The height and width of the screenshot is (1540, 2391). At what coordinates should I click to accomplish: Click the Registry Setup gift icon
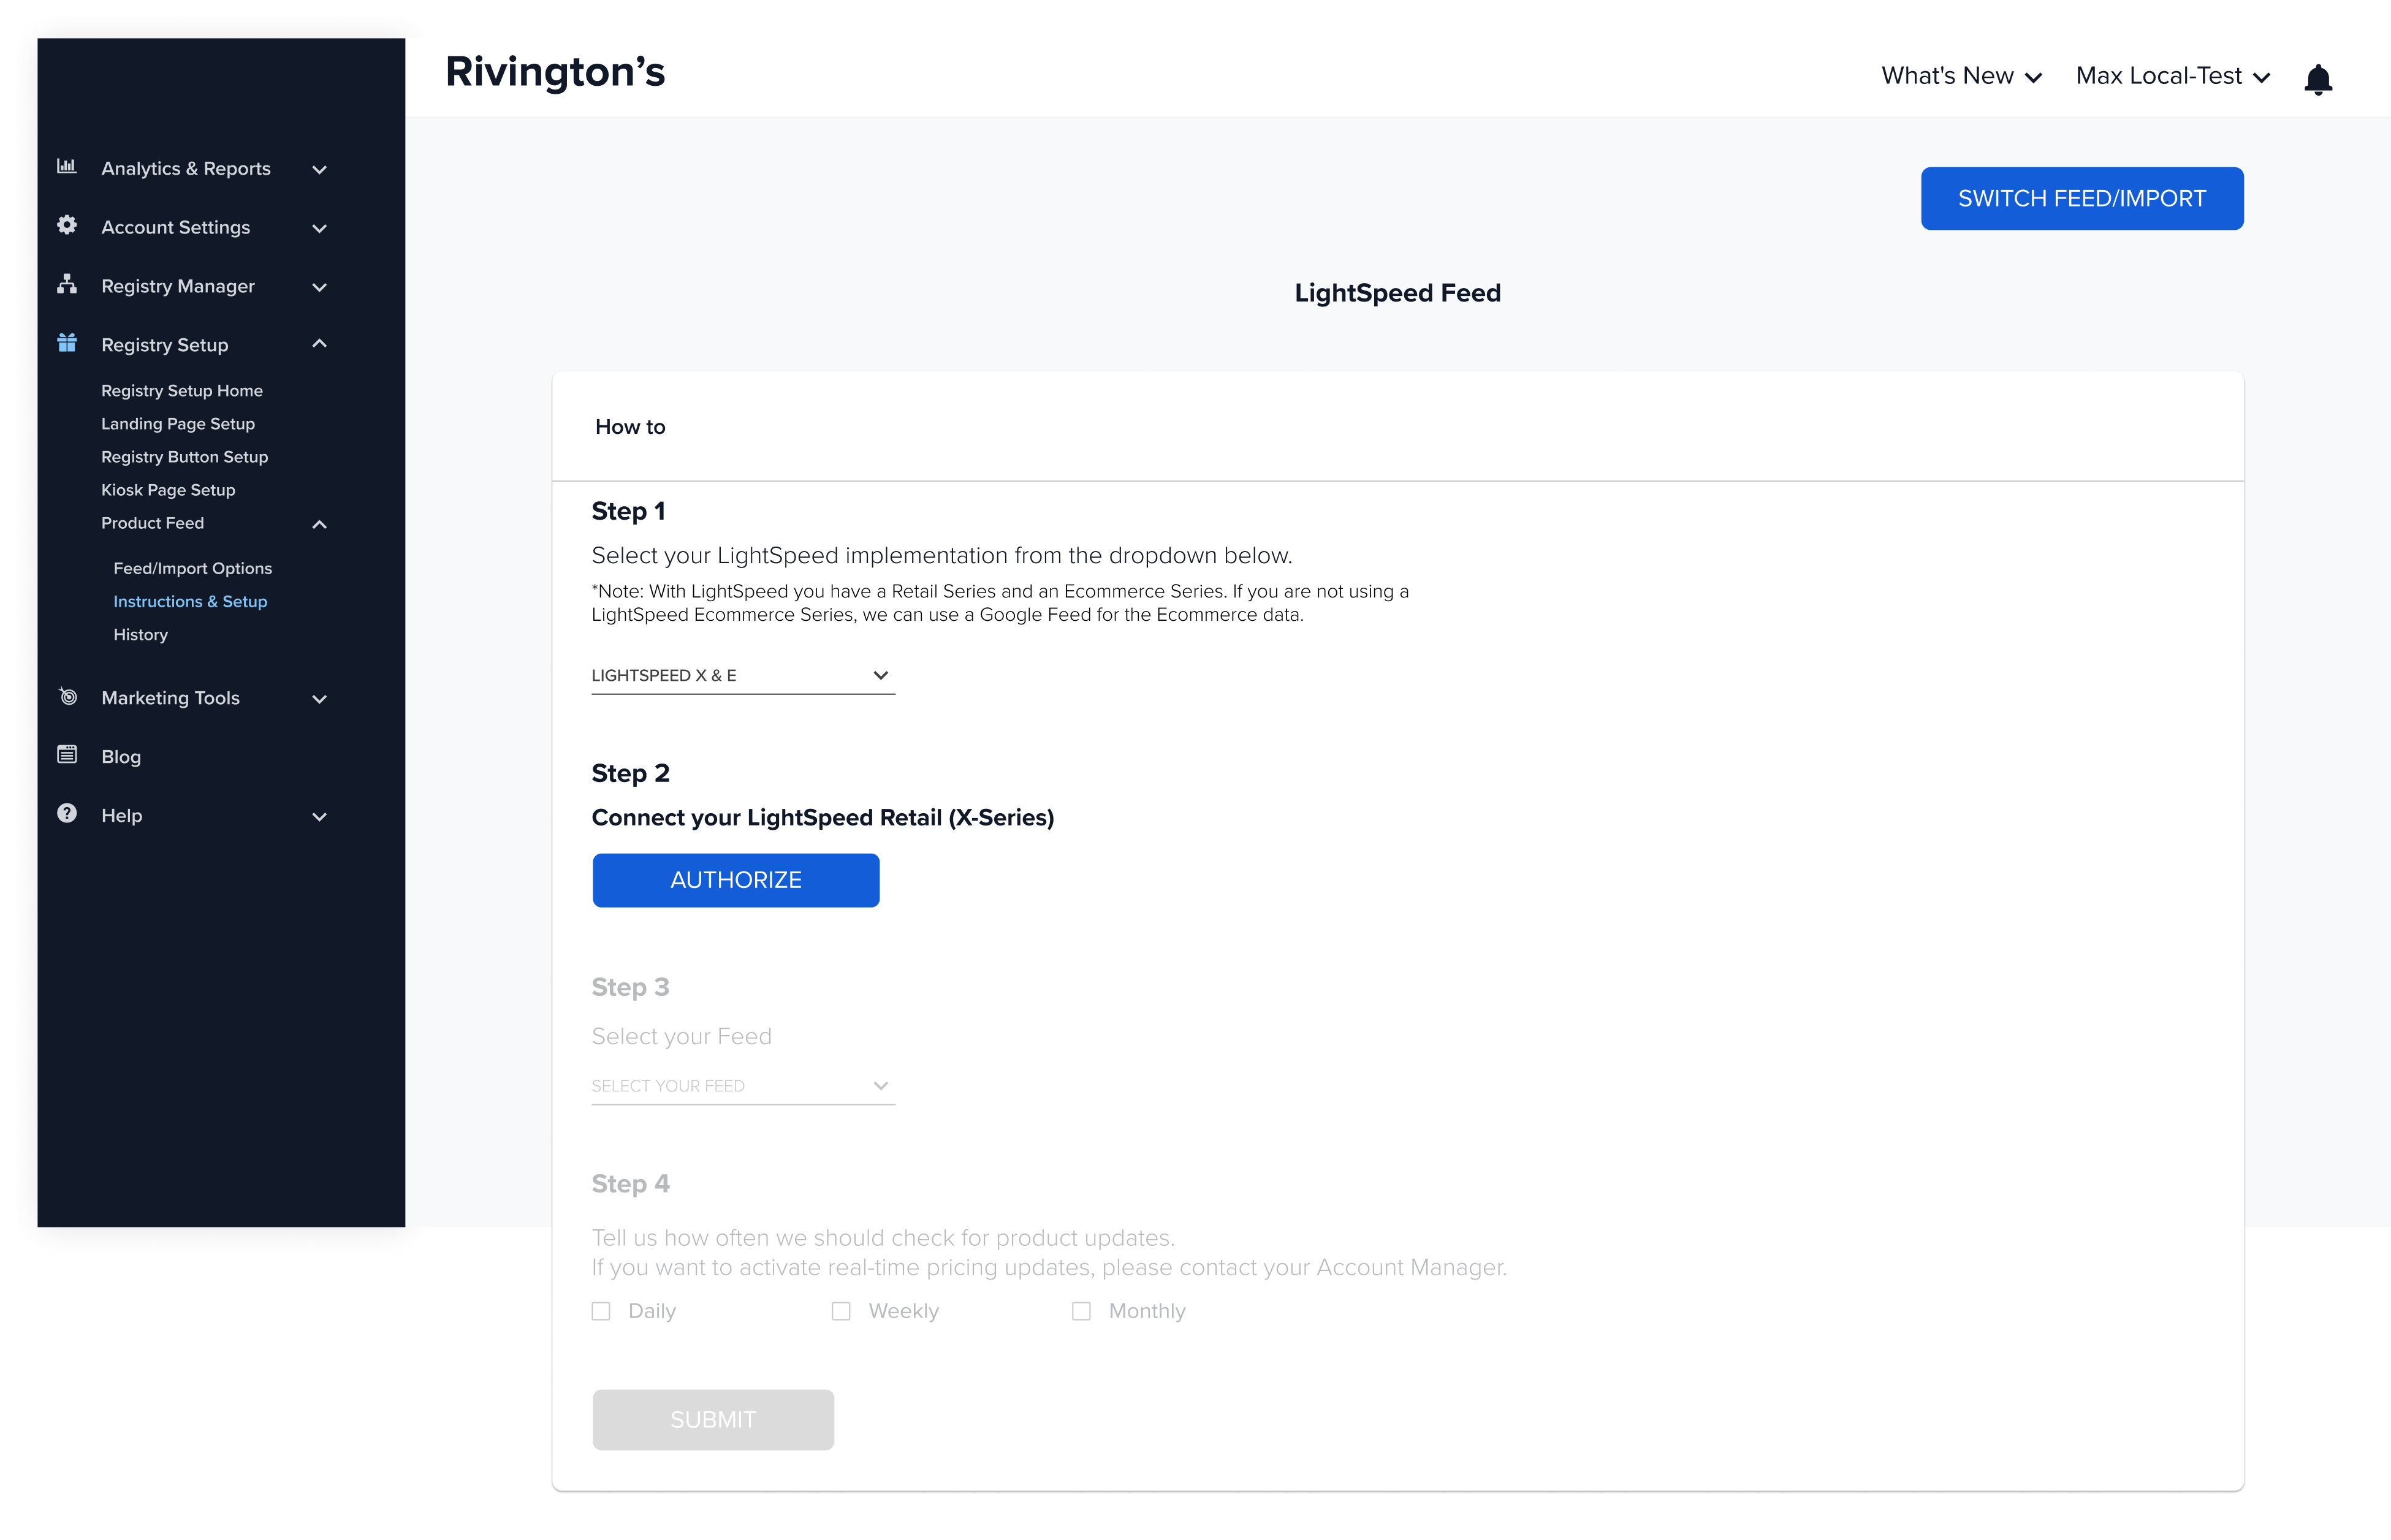(67, 343)
